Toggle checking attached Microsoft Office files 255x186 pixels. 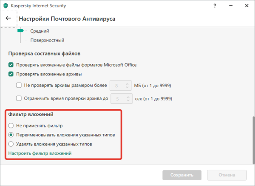point(11,65)
